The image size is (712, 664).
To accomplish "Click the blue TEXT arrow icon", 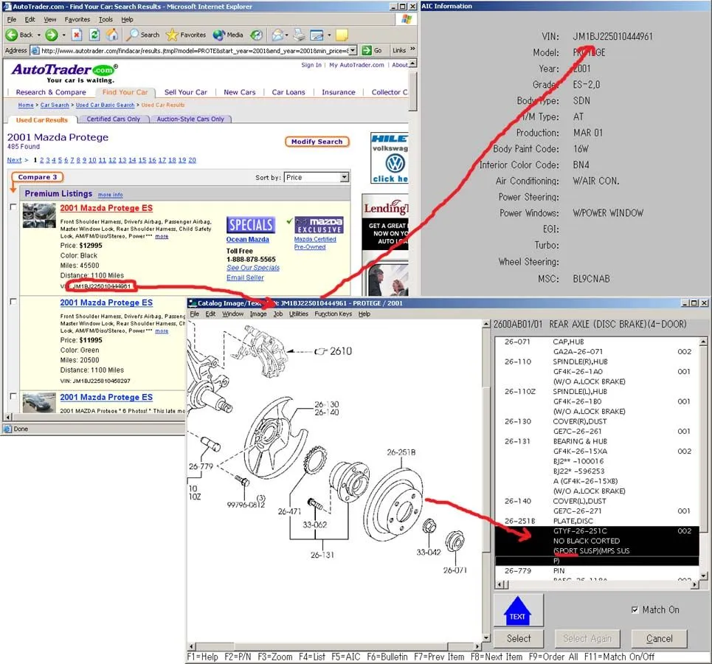I will 518,611.
